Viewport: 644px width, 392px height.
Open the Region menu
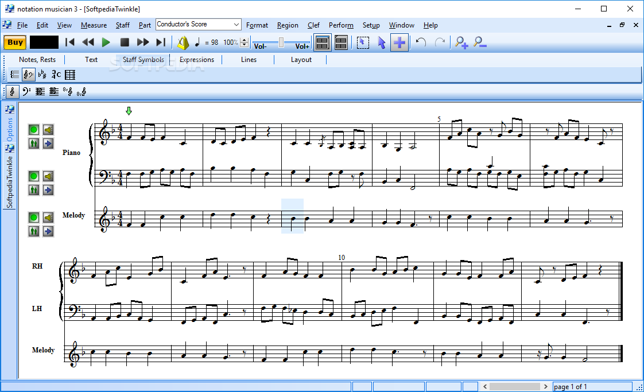(x=288, y=25)
